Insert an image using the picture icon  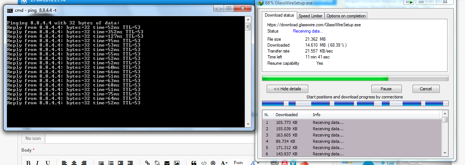click(177, 163)
